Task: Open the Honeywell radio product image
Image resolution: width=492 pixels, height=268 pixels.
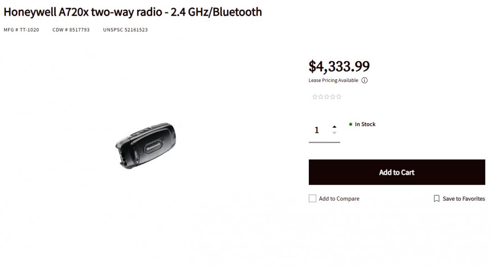Action: [145, 145]
